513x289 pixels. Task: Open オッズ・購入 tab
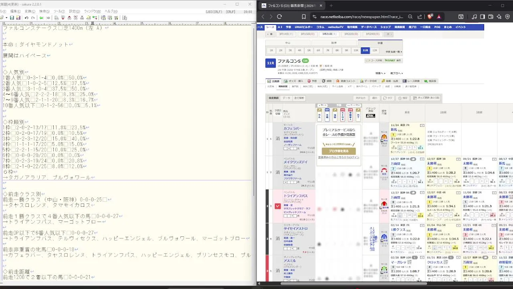(x=295, y=81)
